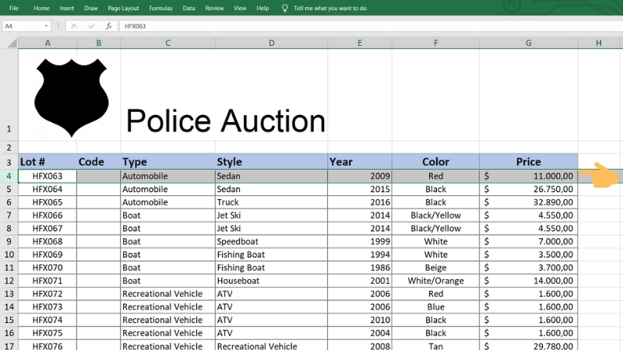Click Type cell for lot HFX072

pos(168,294)
